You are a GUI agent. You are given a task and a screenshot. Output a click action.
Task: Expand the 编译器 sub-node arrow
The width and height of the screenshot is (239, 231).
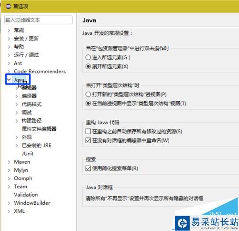[x=17, y=96]
